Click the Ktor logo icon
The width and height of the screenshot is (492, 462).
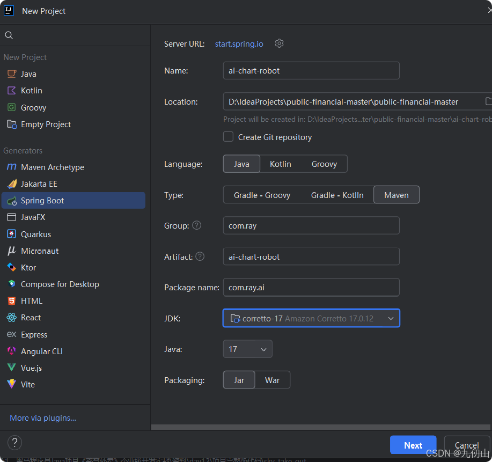coord(12,267)
